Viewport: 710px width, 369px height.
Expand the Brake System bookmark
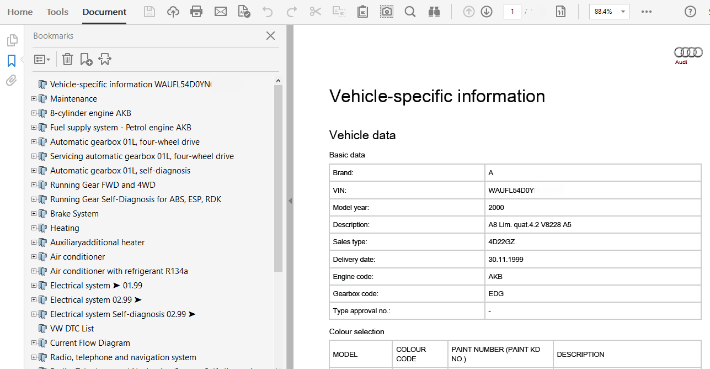coord(34,213)
